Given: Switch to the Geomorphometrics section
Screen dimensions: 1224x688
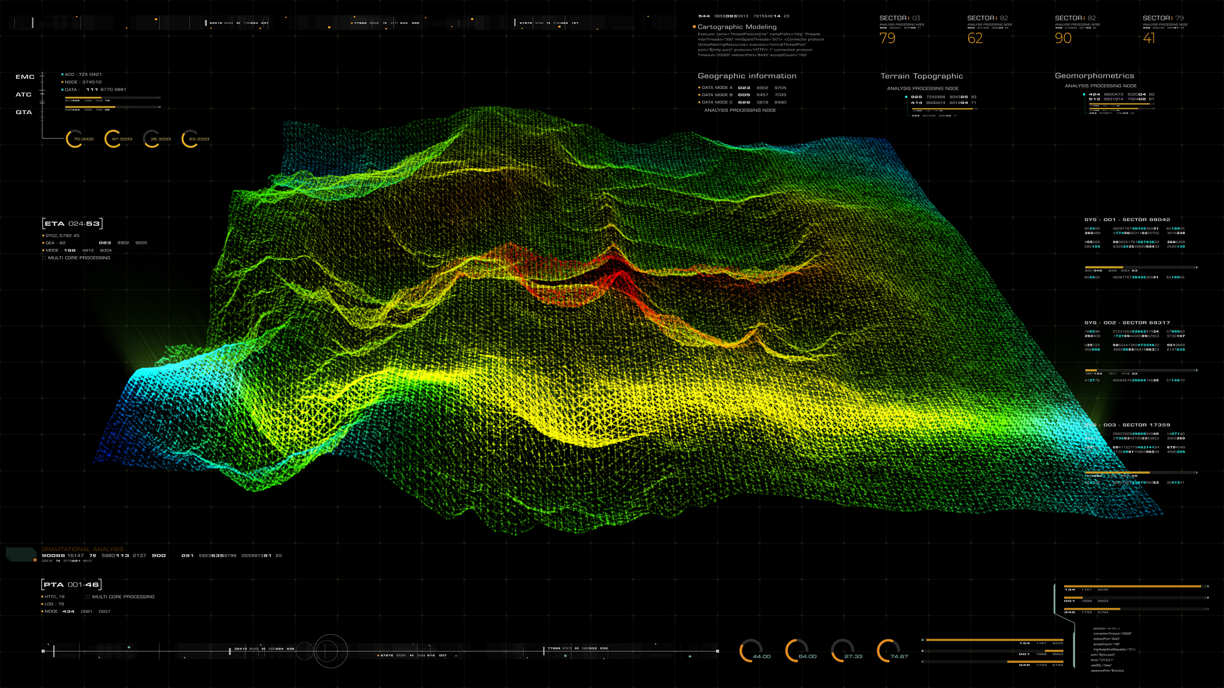Looking at the screenshot, I should pyautogui.click(x=1094, y=76).
